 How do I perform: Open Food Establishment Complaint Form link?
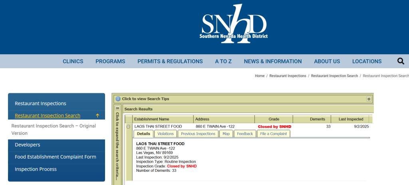coord(56,157)
